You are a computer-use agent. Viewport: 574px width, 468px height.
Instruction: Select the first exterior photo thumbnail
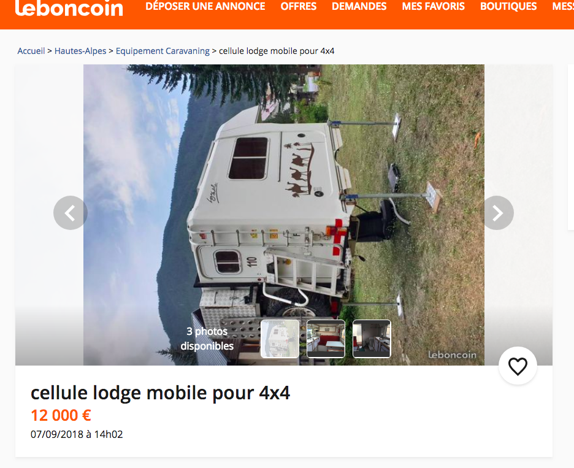click(280, 339)
